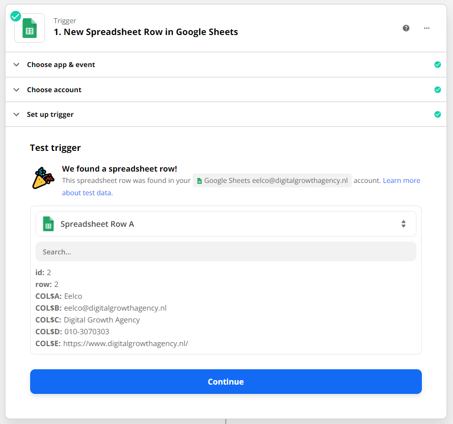Click the green checkmark badge on the app icon

point(16,16)
